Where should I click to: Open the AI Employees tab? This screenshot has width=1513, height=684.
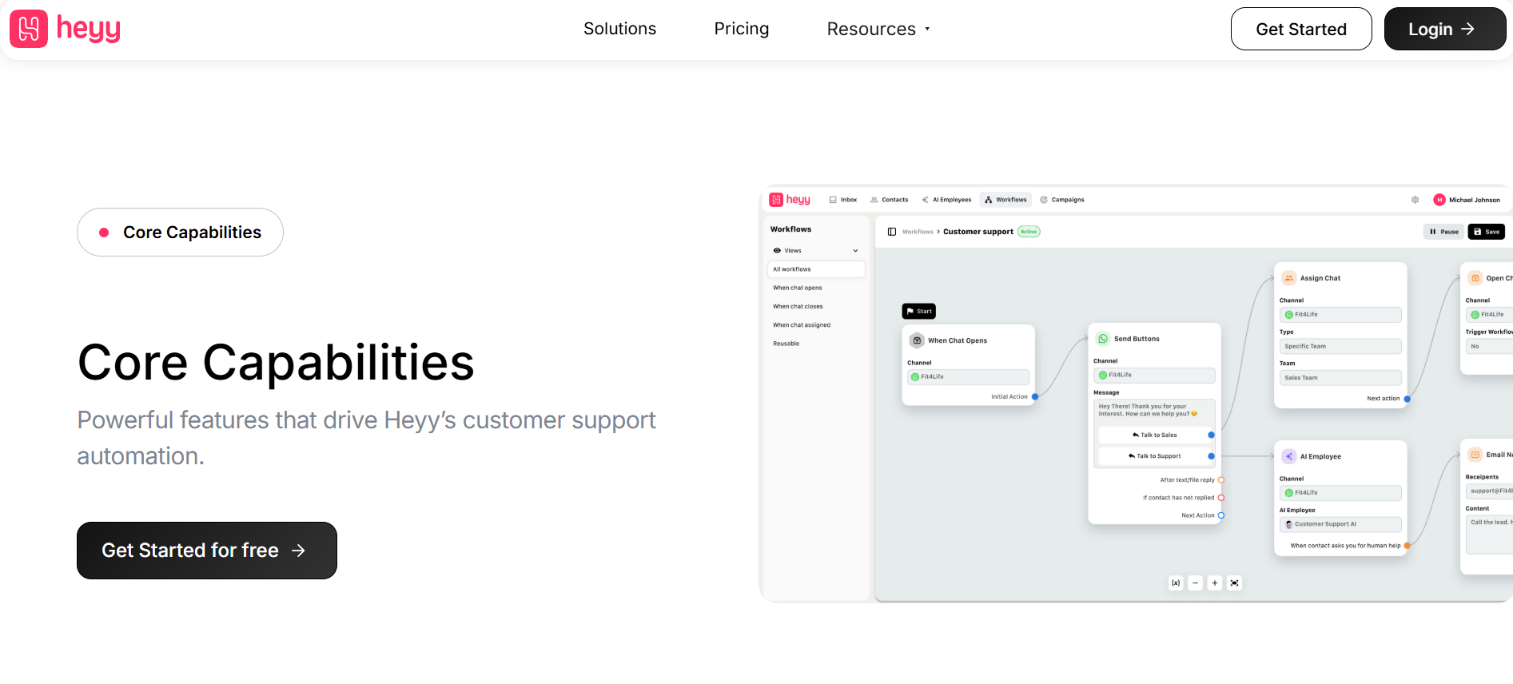946,200
